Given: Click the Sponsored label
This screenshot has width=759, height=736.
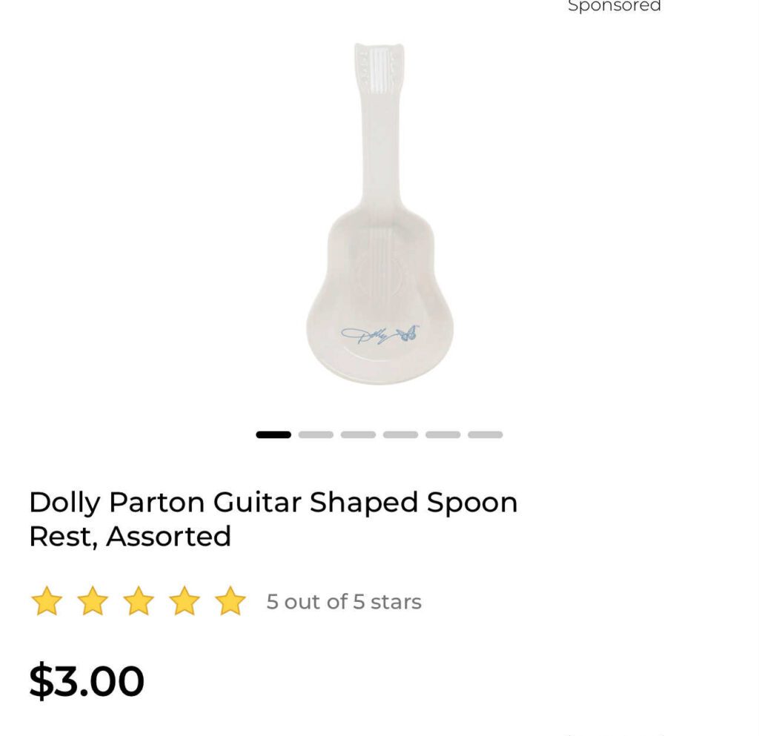Looking at the screenshot, I should [614, 7].
